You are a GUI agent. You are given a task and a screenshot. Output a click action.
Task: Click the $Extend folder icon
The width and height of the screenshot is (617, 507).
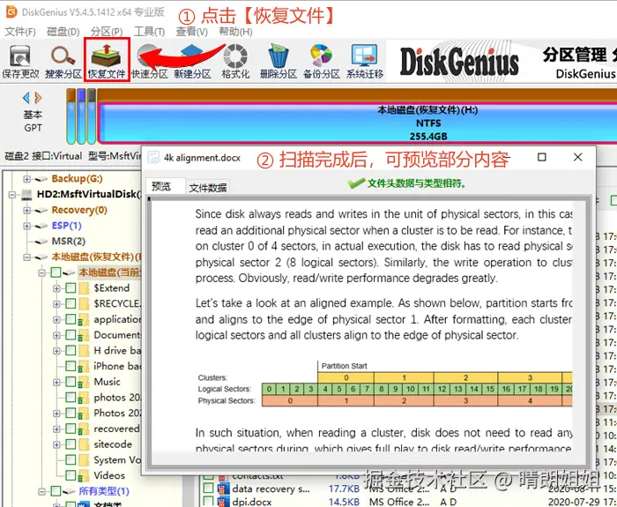click(84, 288)
